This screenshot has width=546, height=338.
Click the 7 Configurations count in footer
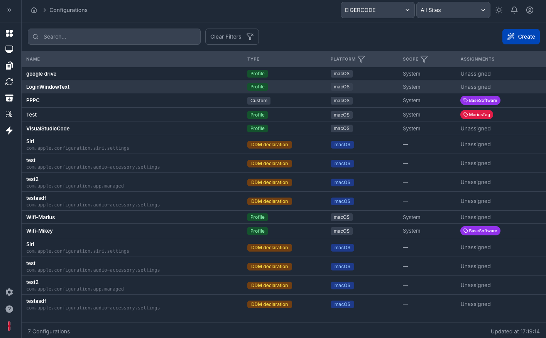click(49, 331)
